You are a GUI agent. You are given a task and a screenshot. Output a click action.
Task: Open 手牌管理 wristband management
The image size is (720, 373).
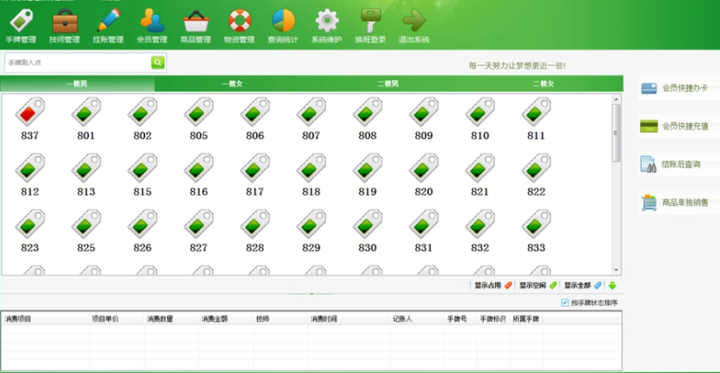click(20, 24)
